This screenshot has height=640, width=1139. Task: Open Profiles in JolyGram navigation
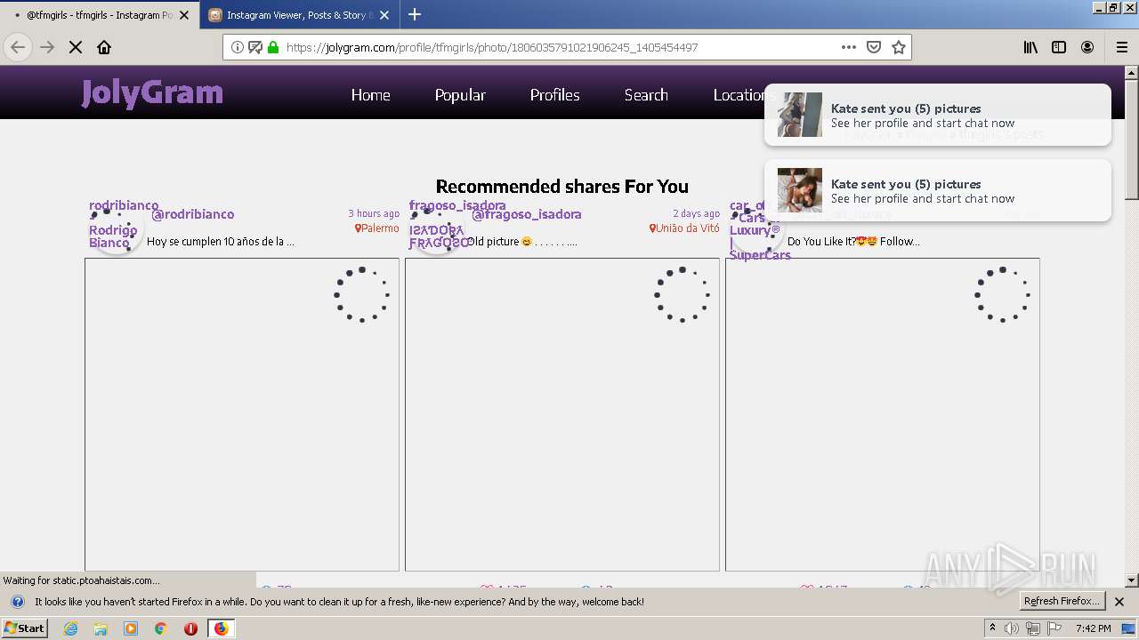click(554, 95)
